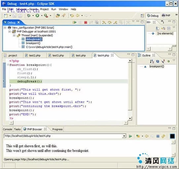
Task: Toggle Show Type Names icon in Variables view
Action: (158, 28)
